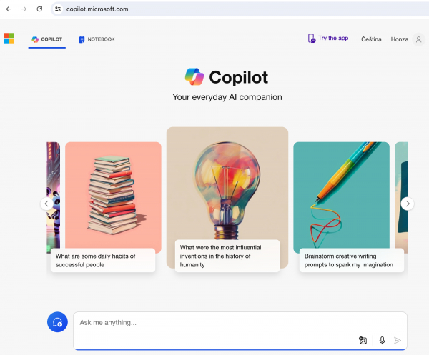
Task: Select 'Brainstorm creative writing prompts' suggestion
Action: coord(352,260)
